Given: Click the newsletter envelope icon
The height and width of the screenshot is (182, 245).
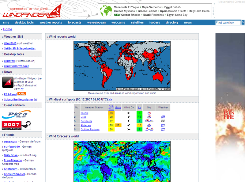Looking at the screenshot, I should (36, 99).
